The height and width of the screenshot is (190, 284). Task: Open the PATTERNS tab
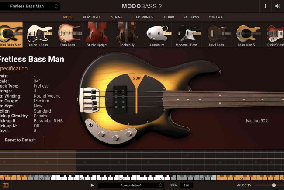191,17
